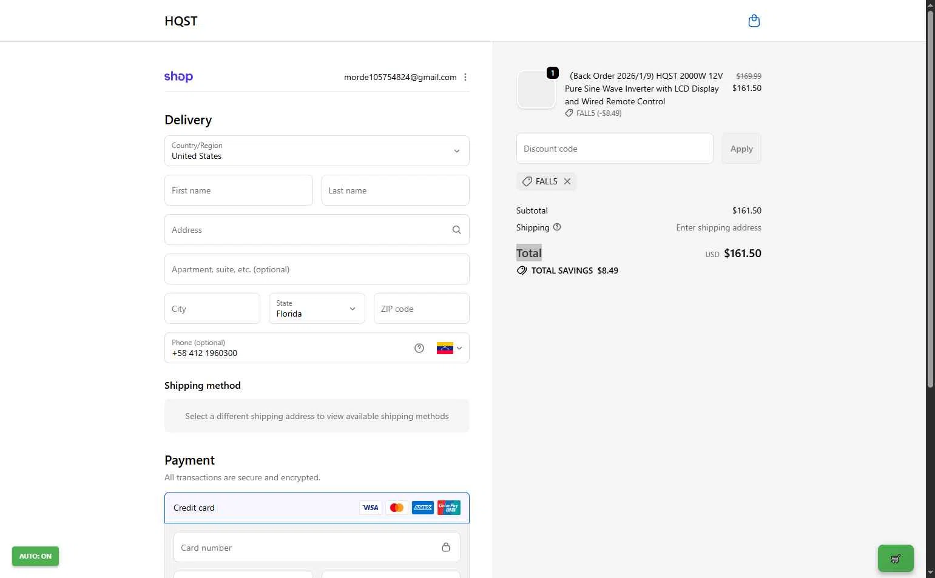Focus the Card number field
The height and width of the screenshot is (578, 935).
point(317,548)
